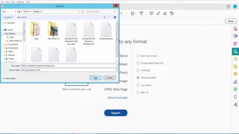This screenshot has width=239, height=134.
Task: Click the Change view icon in Save As dialog
Action: click(x=105, y=17)
